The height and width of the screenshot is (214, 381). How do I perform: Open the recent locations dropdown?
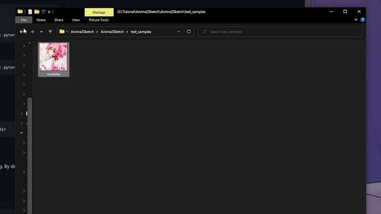(x=42, y=32)
